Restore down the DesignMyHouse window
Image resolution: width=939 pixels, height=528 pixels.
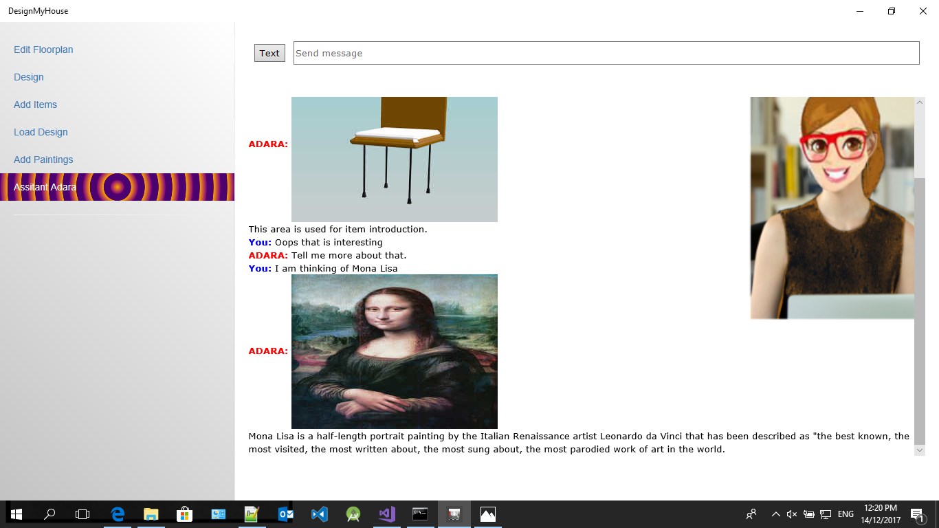click(892, 11)
